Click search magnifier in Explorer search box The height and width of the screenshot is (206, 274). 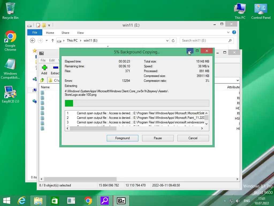(x=230, y=41)
